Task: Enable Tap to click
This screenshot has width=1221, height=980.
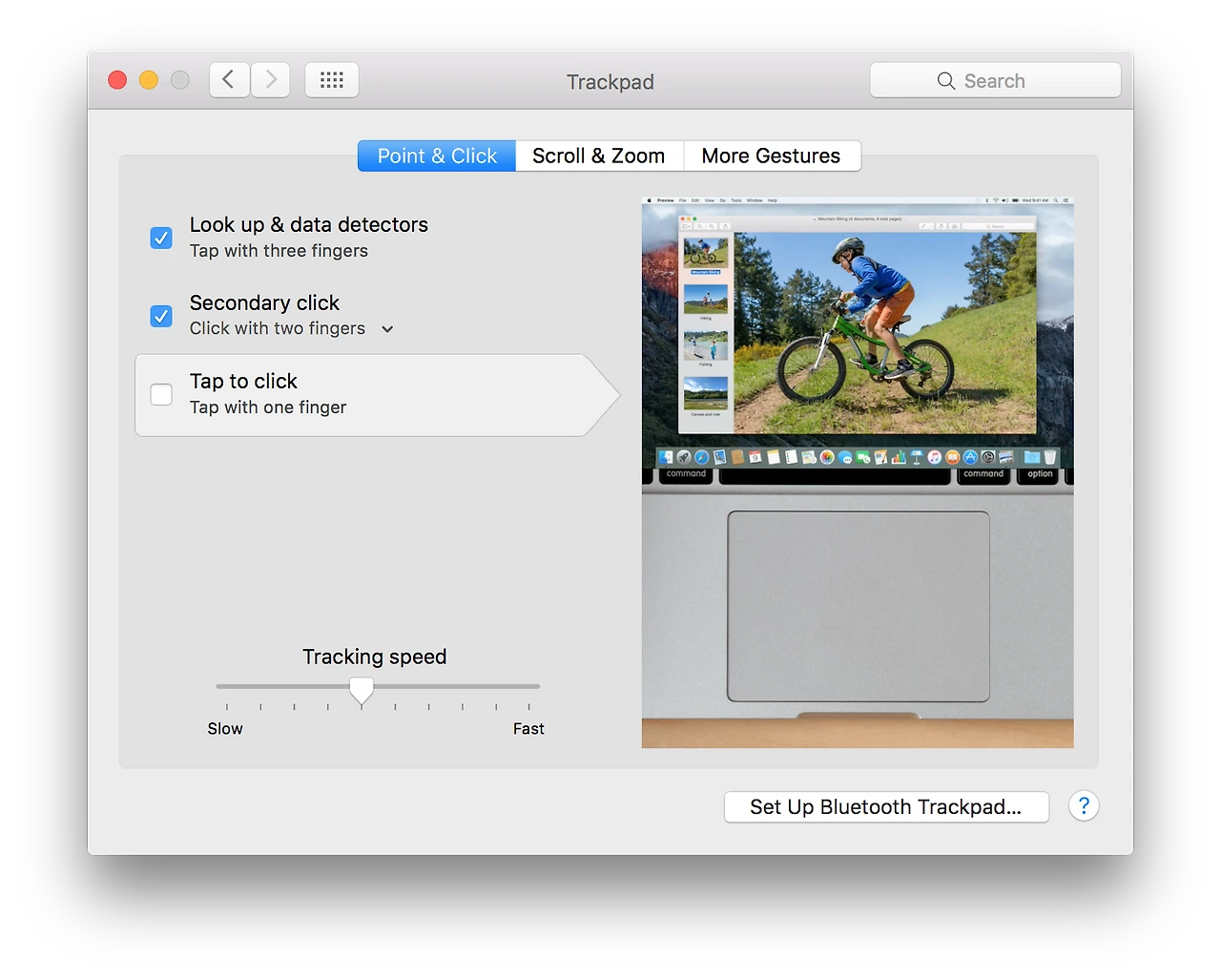Action: 161,393
